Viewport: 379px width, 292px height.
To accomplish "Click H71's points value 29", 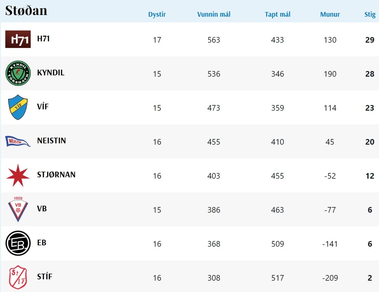I will [370, 40].
